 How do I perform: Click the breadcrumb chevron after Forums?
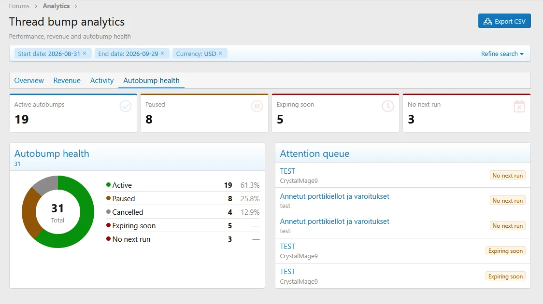(x=36, y=6)
